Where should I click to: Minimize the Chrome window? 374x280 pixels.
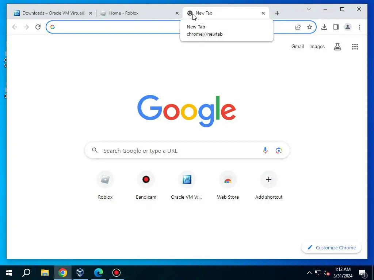[x=325, y=9]
